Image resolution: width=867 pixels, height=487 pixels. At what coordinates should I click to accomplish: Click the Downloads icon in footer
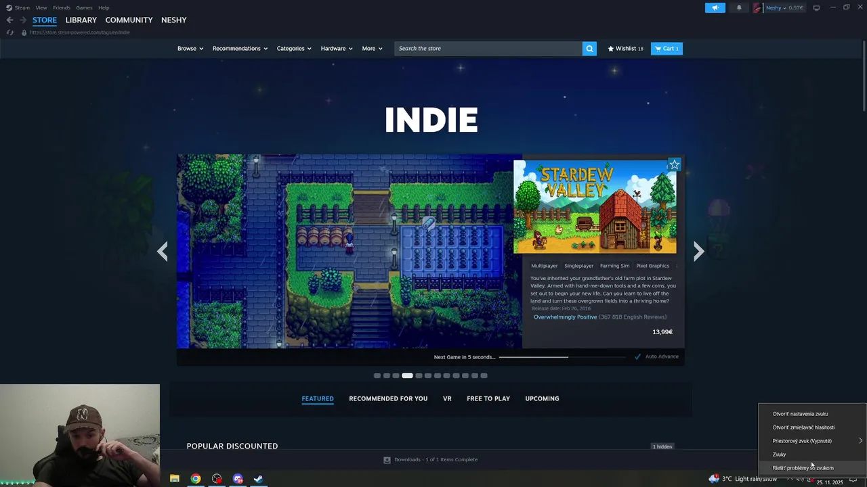(387, 460)
